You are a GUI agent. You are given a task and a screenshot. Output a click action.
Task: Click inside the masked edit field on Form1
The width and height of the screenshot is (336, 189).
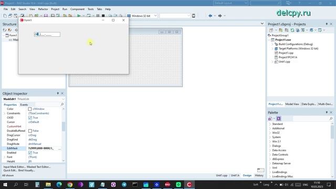[47, 34]
